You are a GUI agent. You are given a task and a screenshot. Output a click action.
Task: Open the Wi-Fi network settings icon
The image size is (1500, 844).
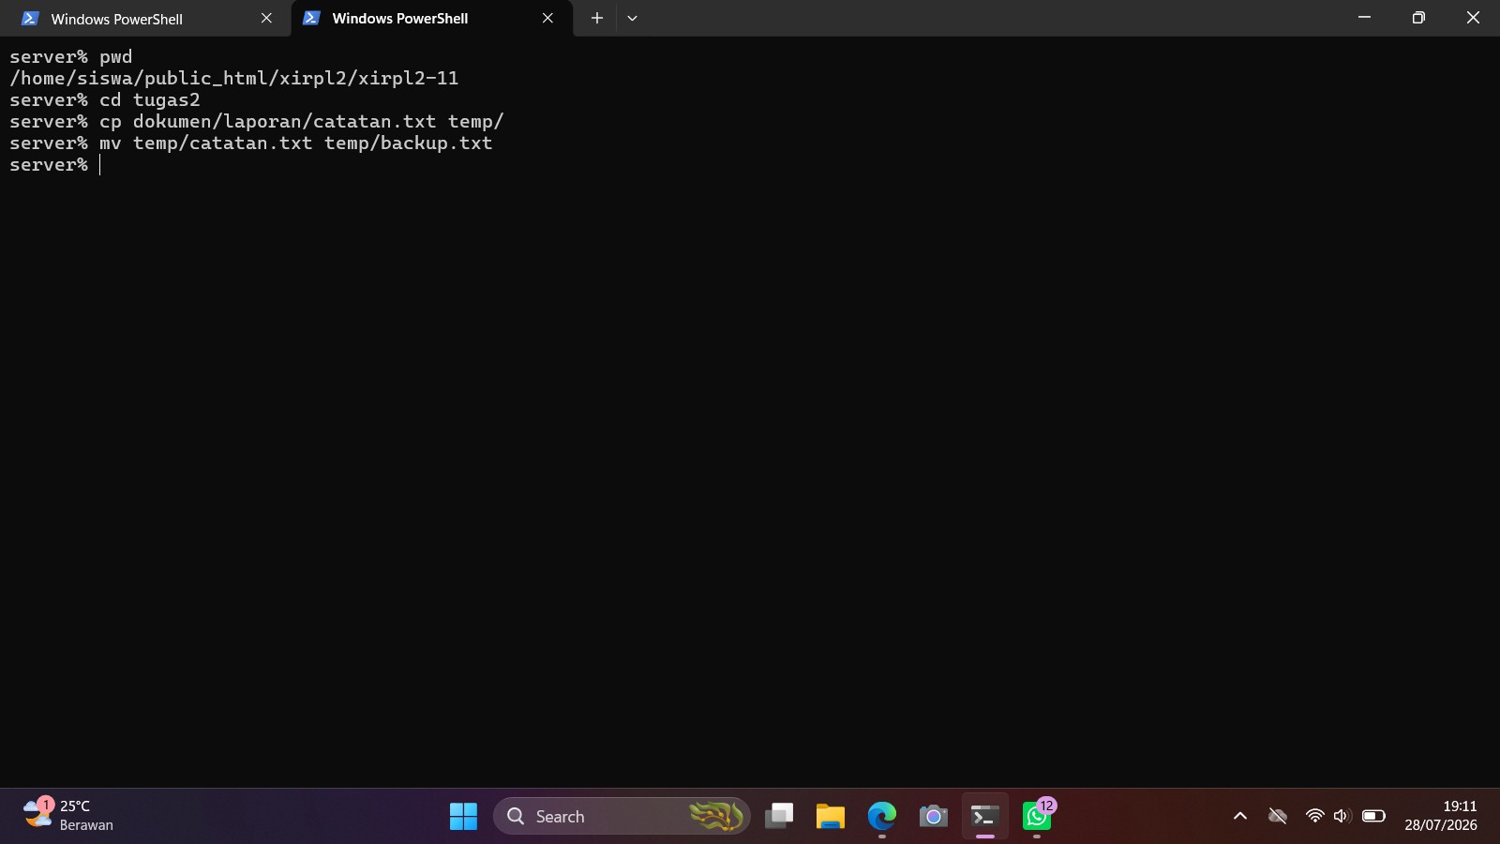point(1314,817)
